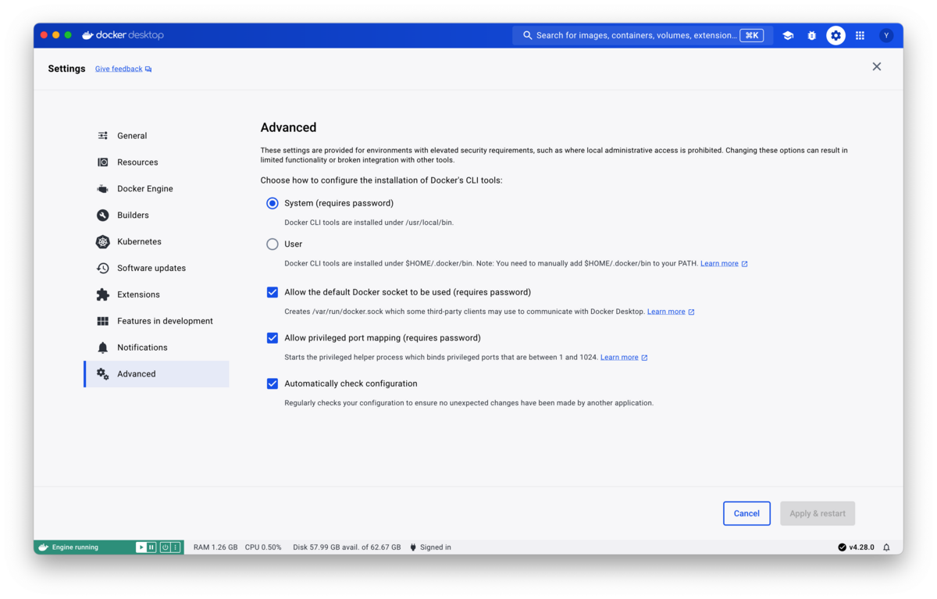Click the General sliders icon
This screenshot has height=599, width=937.
(x=102, y=136)
